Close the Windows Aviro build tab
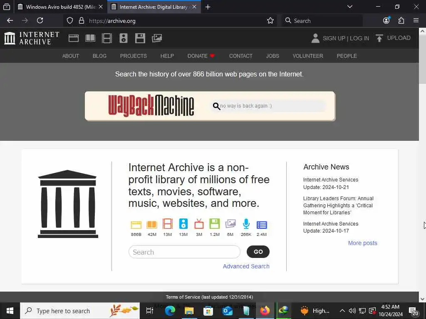 101,7
